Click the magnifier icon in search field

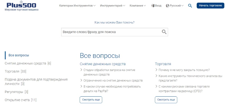click(164, 32)
